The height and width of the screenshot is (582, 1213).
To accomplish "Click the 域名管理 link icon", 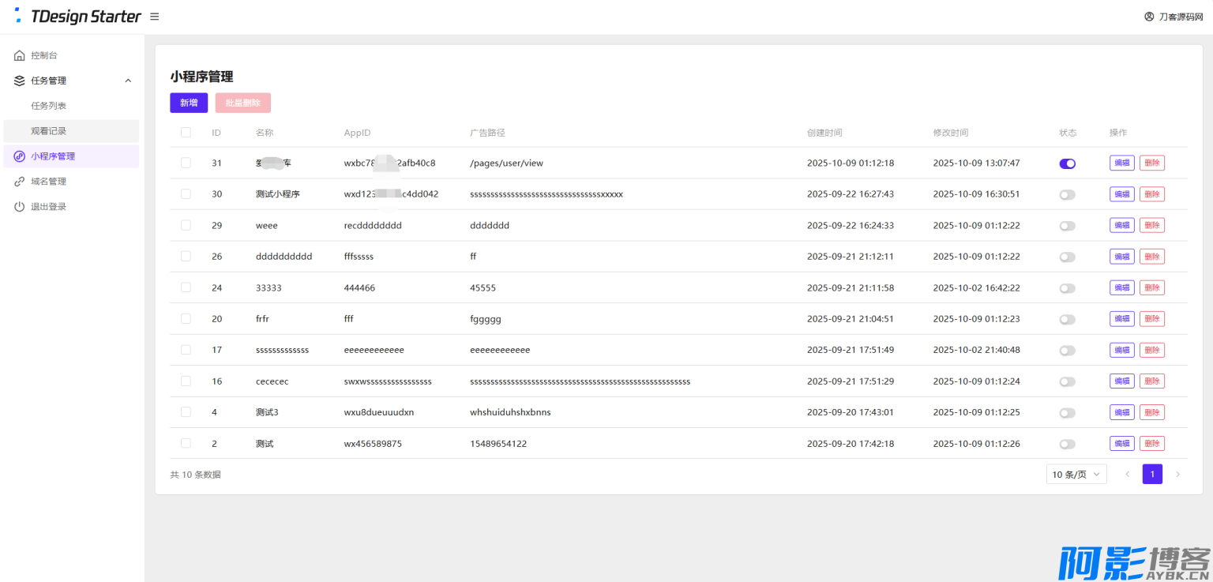I will coord(20,182).
